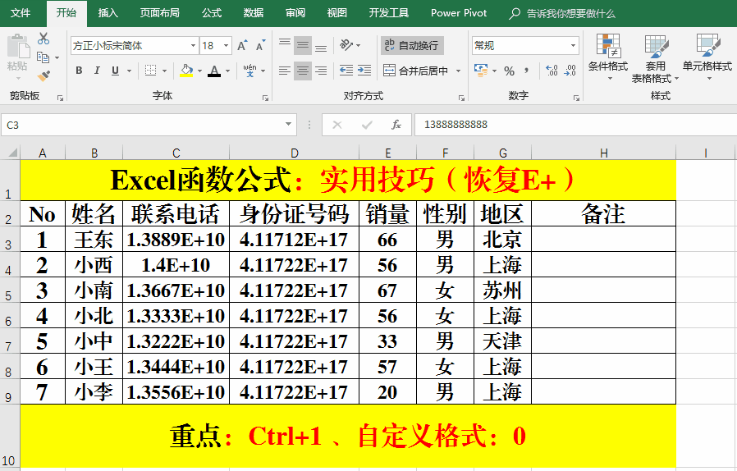Open fill color dropdown arrow
Viewport: 737px width, 471px height.
pos(199,71)
